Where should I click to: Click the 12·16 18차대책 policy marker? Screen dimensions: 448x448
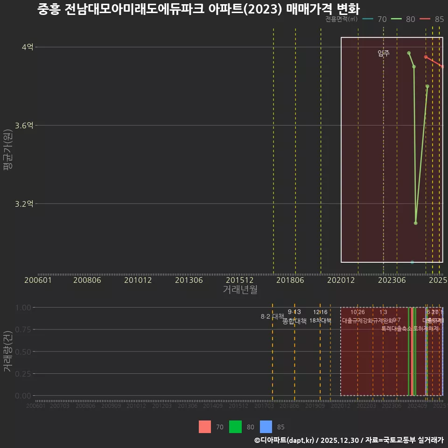320,316
